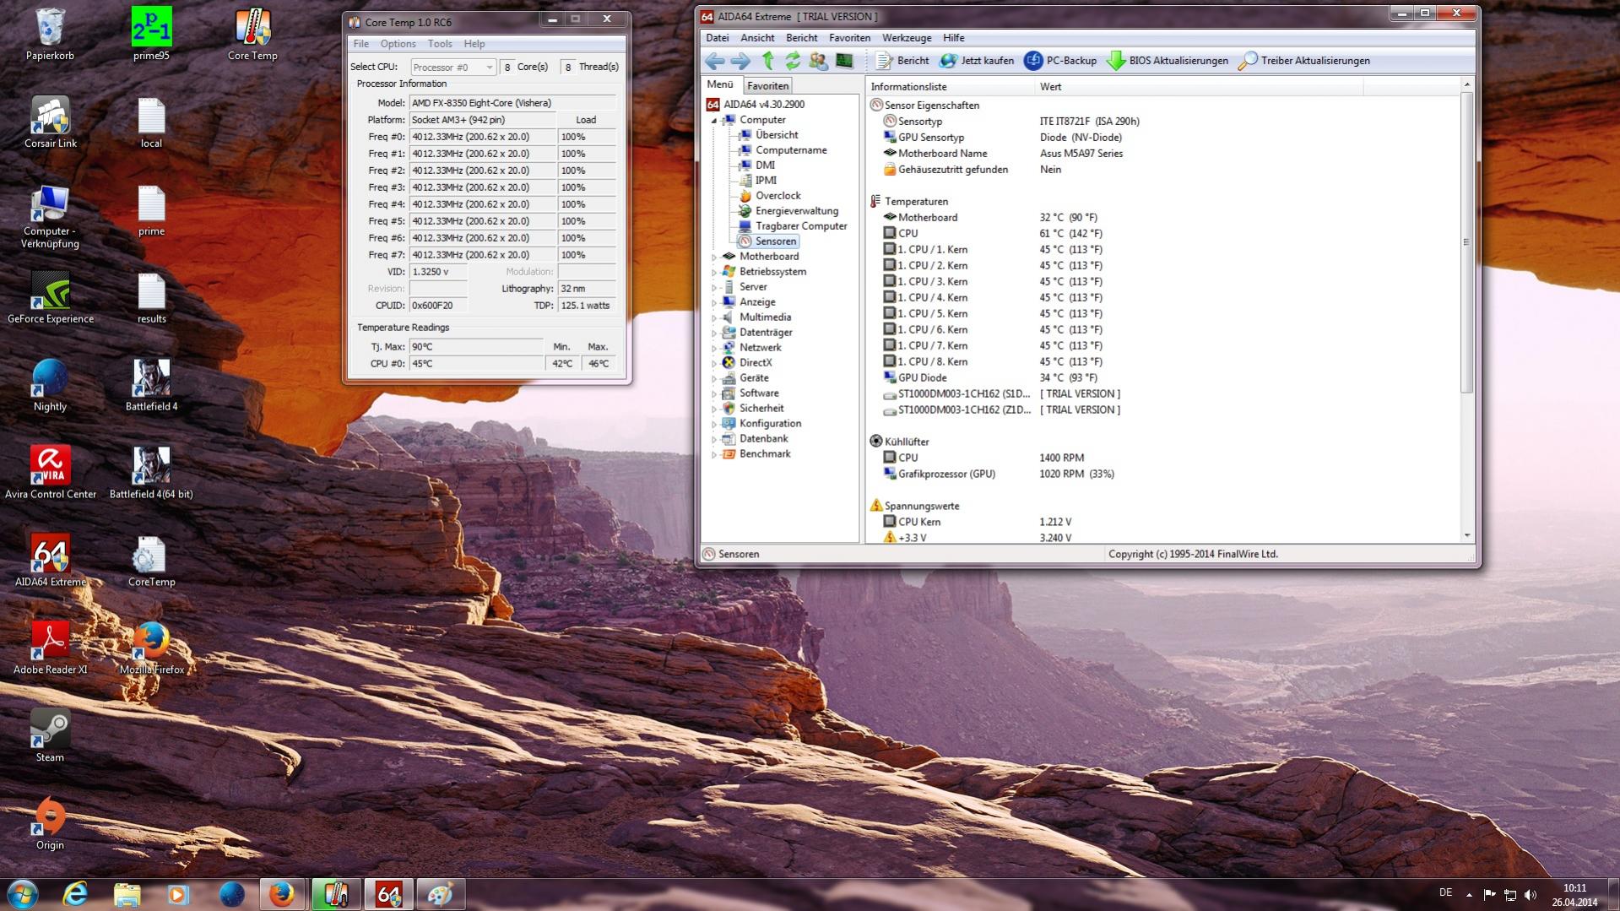1620x911 pixels.
Task: Select the GeForce Experience desktop icon
Action: pos(50,298)
